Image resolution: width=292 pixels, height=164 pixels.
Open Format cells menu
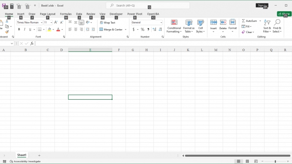click(x=233, y=26)
